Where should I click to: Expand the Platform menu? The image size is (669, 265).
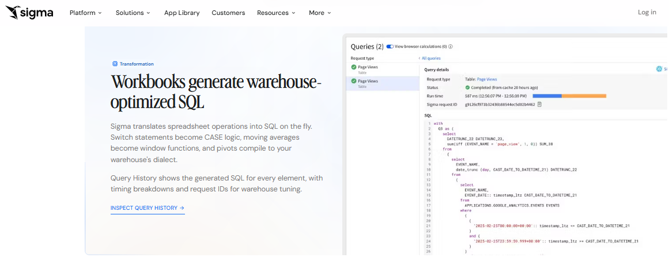pos(86,13)
